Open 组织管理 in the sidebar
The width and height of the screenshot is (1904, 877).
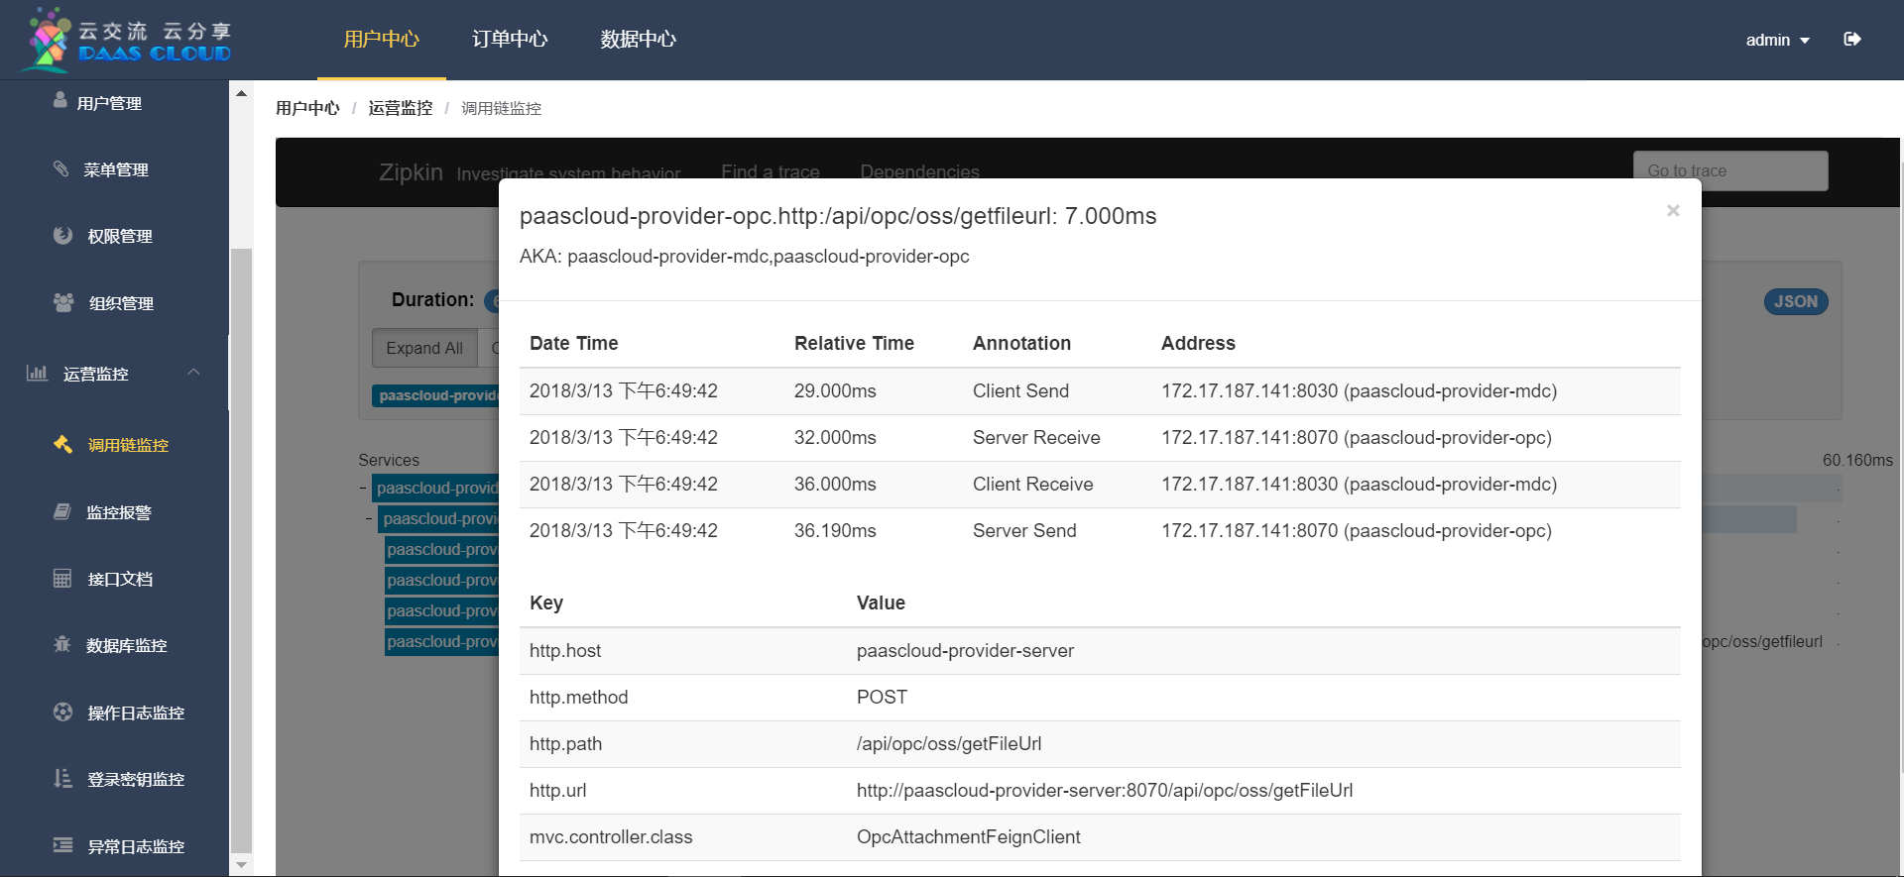pos(121,303)
